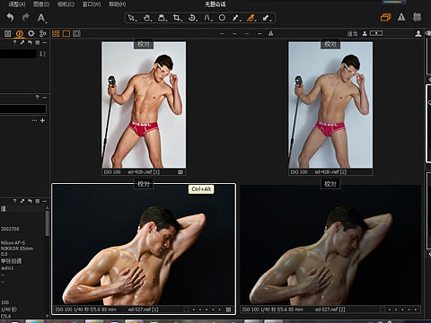This screenshot has width=431, height=323.
Task: Toggle the small warning triangle in viewer toolbar
Action: (271, 33)
